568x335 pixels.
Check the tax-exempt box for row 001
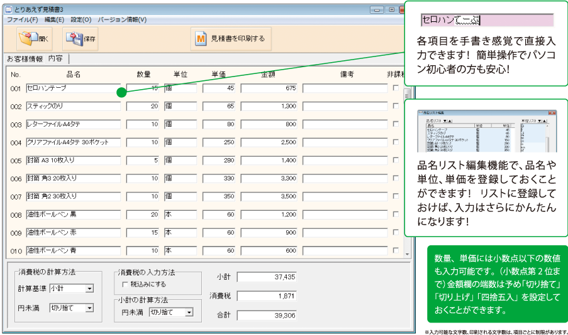point(396,88)
